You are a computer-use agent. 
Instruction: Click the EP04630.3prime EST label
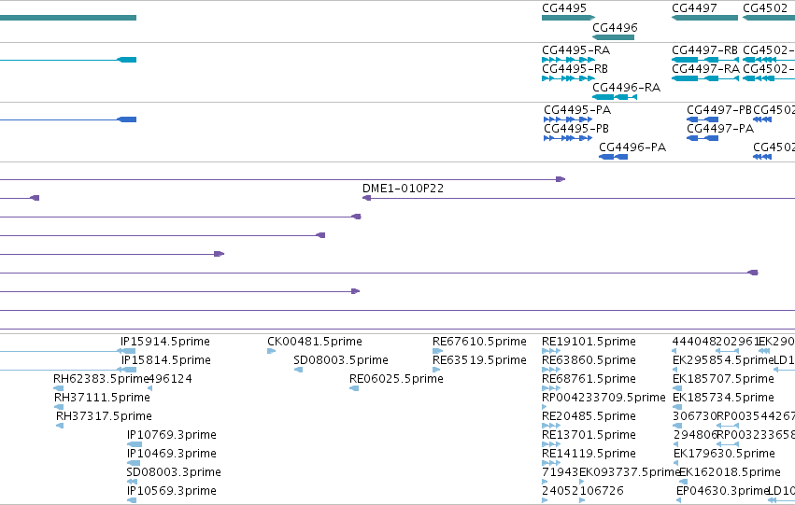pyautogui.click(x=723, y=491)
